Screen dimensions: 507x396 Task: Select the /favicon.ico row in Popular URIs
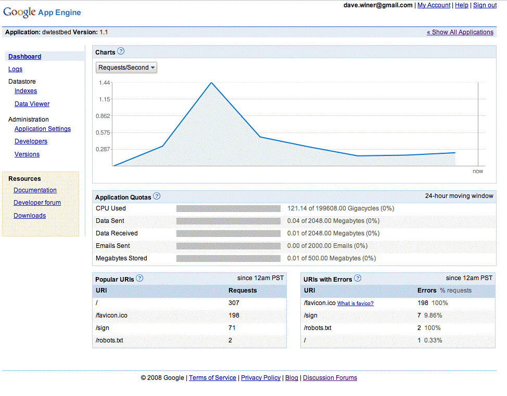[189, 315]
